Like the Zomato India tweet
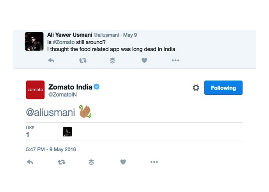 [x=123, y=162]
